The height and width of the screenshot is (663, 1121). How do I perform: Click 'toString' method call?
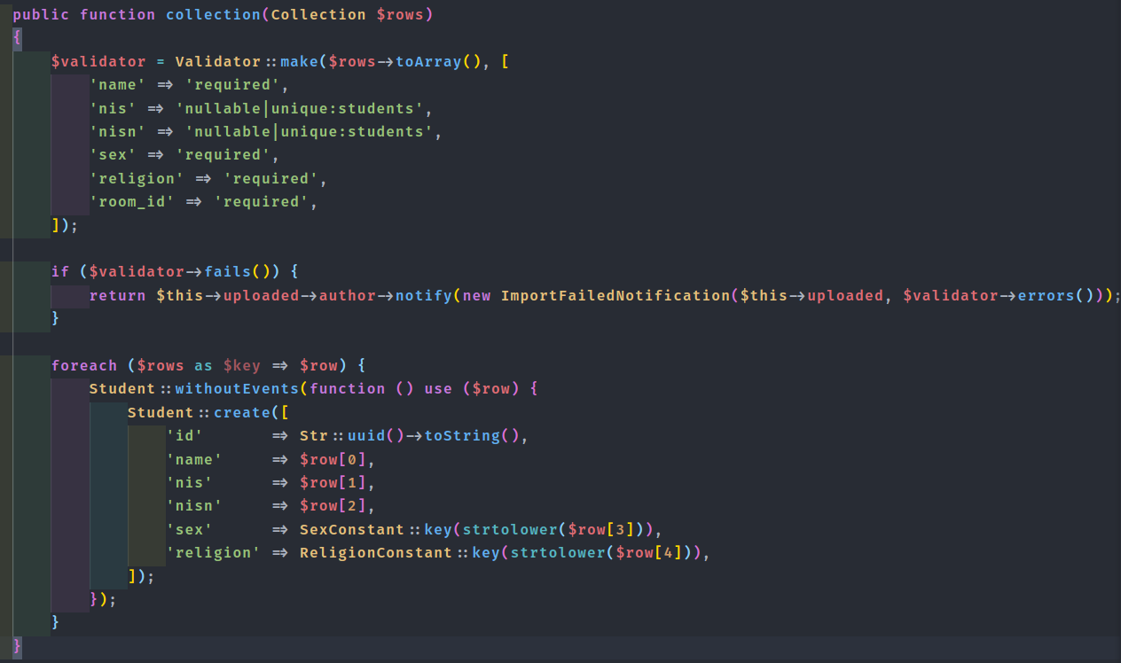462,436
